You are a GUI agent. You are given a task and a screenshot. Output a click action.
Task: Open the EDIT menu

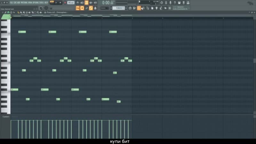tap(14, 3)
